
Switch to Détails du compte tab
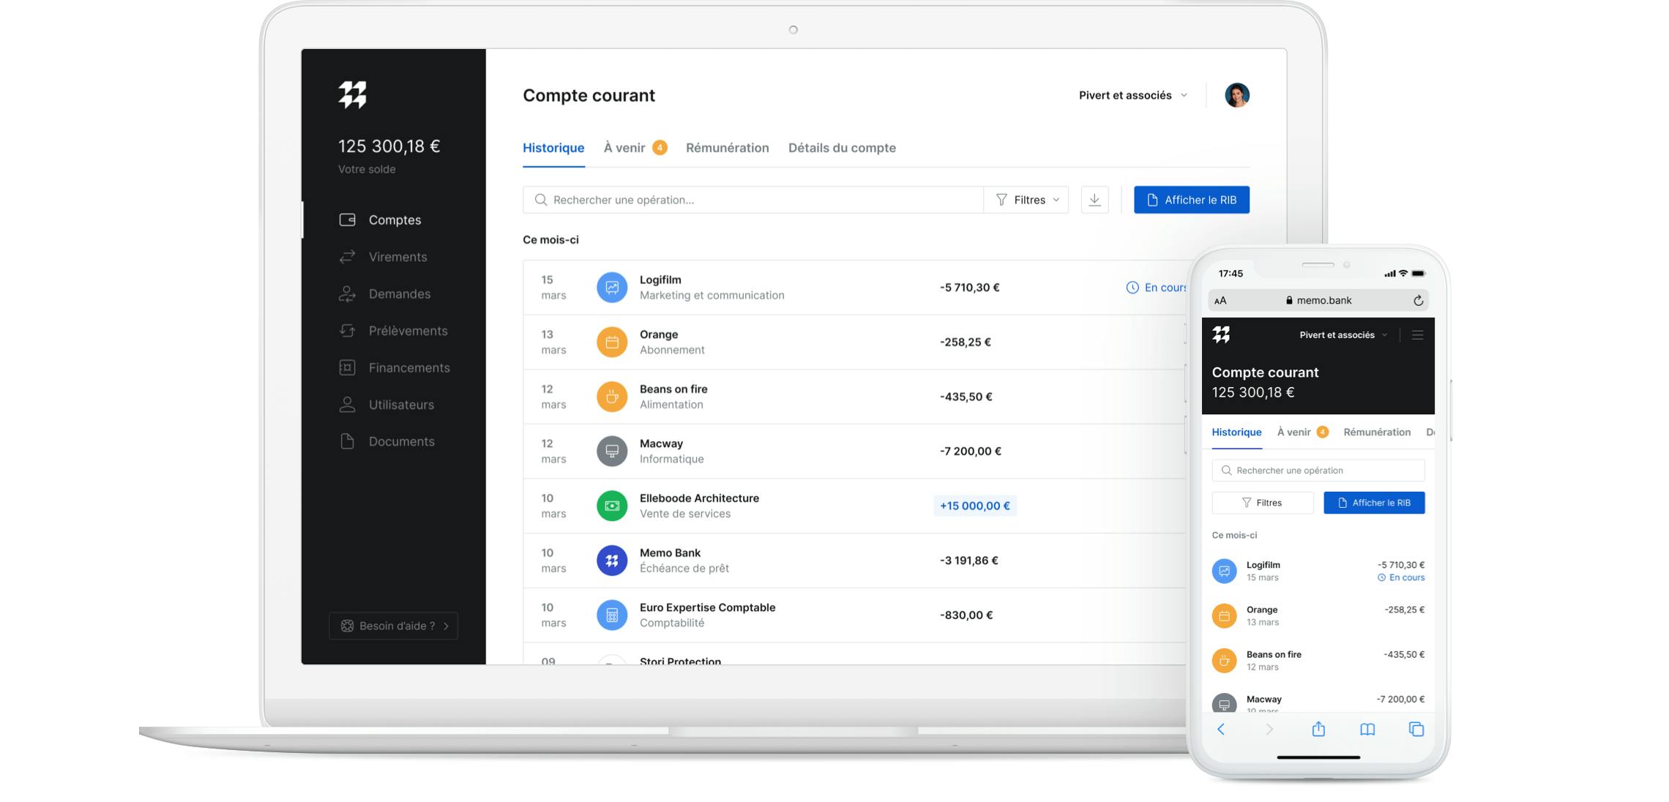(842, 148)
